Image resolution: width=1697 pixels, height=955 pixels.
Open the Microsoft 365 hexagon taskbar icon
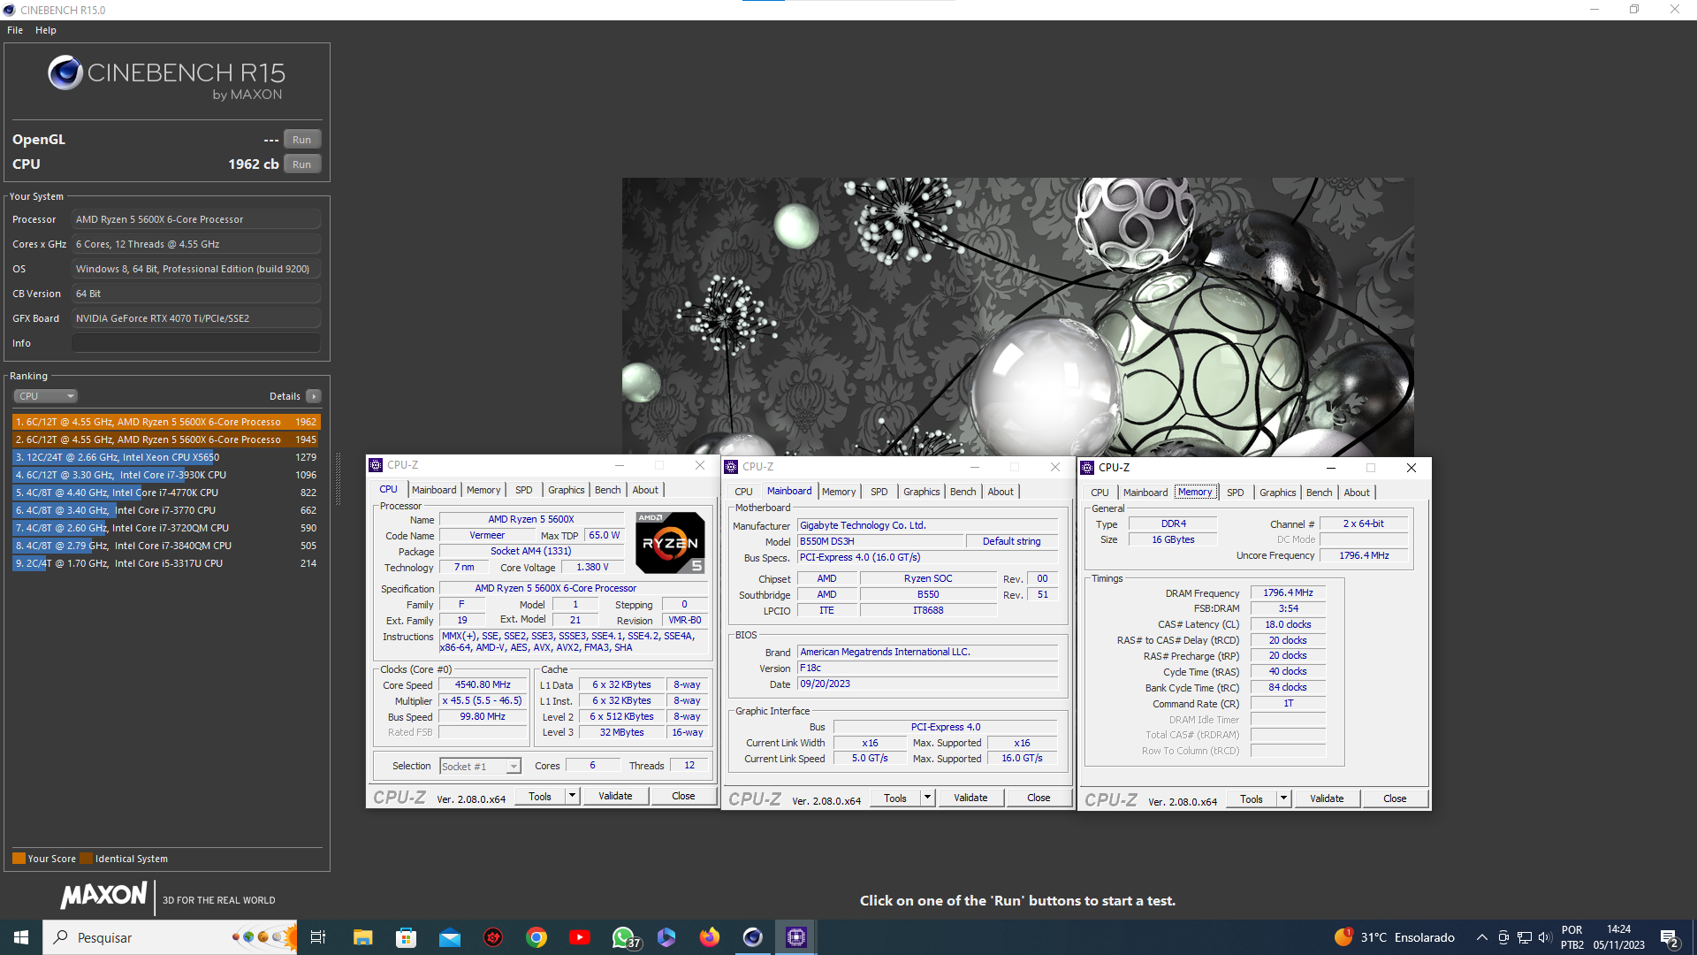tap(666, 937)
